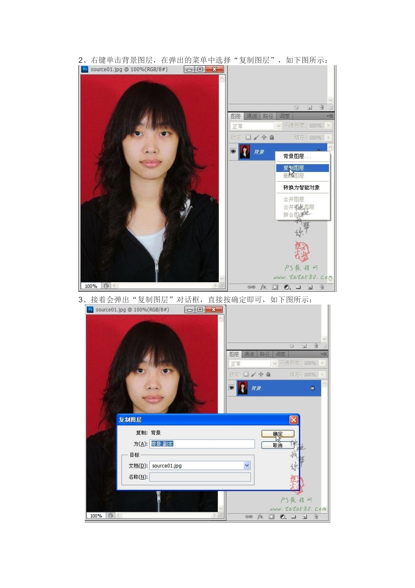Click fx layer style icon, step 2 screenshot
This screenshot has width=415, height=588.
(263, 287)
